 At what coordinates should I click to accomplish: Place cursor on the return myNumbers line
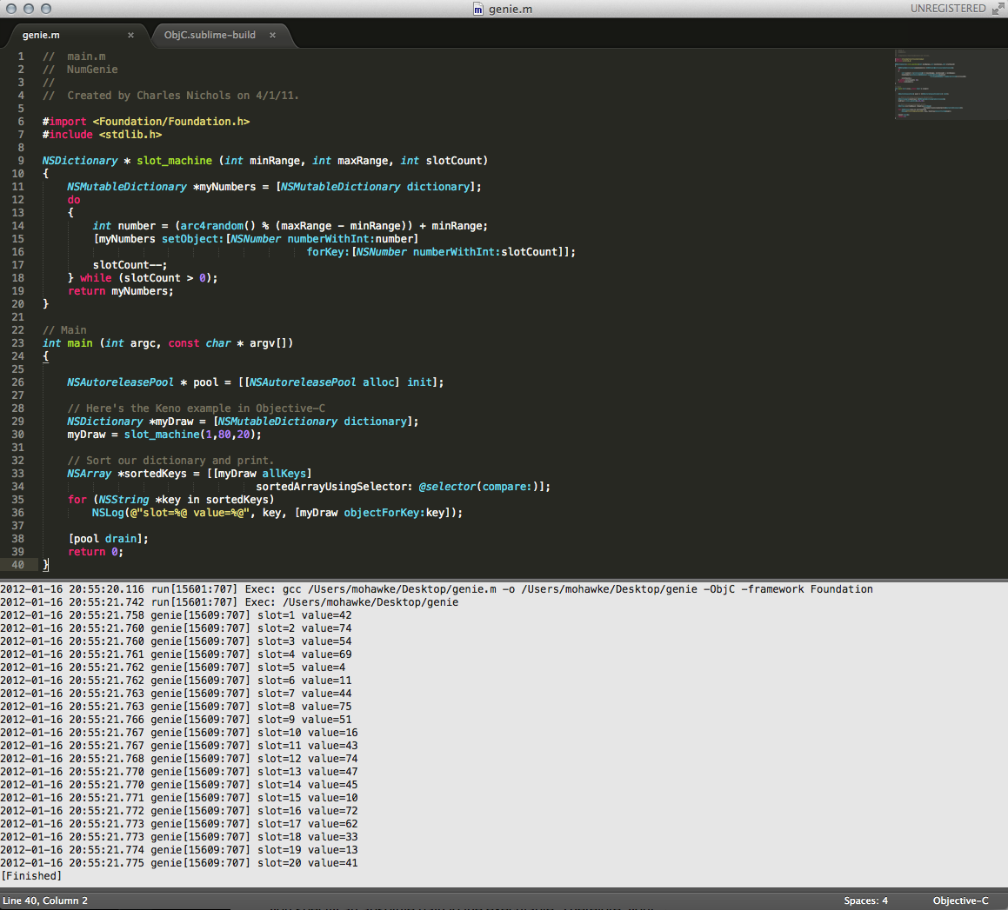(x=121, y=291)
